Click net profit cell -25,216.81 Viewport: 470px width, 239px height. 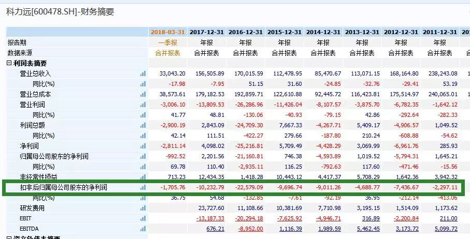tap(249, 146)
